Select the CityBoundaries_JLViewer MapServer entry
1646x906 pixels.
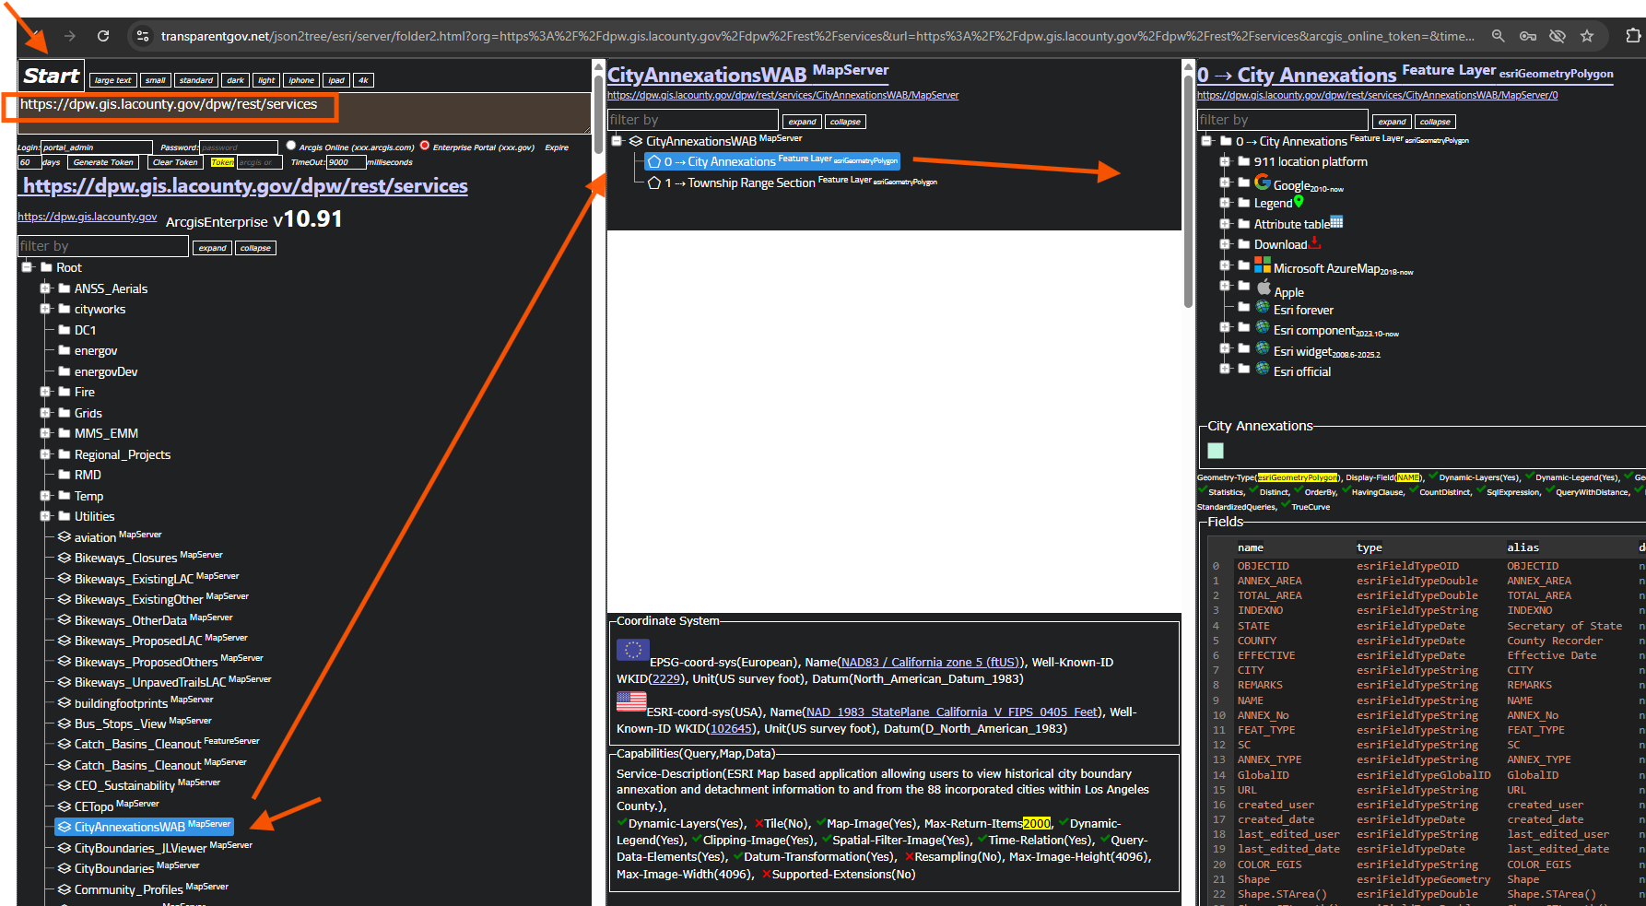point(140,848)
